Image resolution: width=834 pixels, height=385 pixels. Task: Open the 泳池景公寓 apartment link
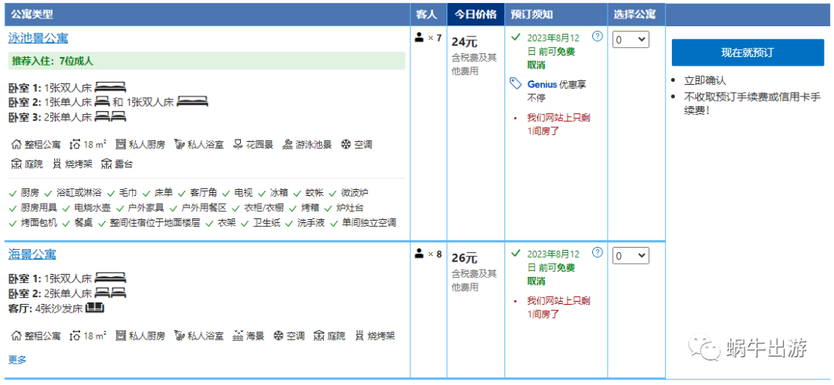(39, 39)
